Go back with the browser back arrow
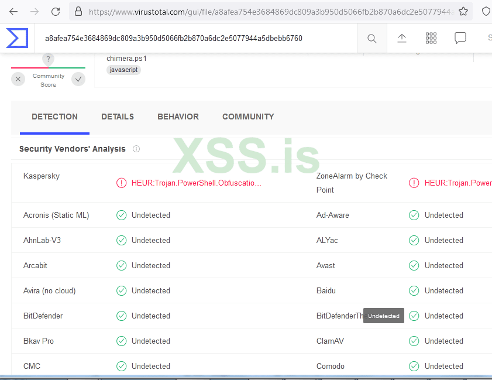This screenshot has height=380, width=492. tap(13, 12)
